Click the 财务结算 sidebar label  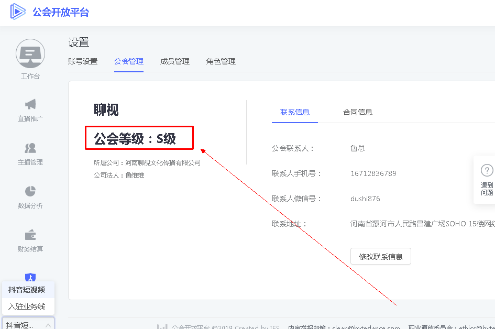tap(30, 249)
